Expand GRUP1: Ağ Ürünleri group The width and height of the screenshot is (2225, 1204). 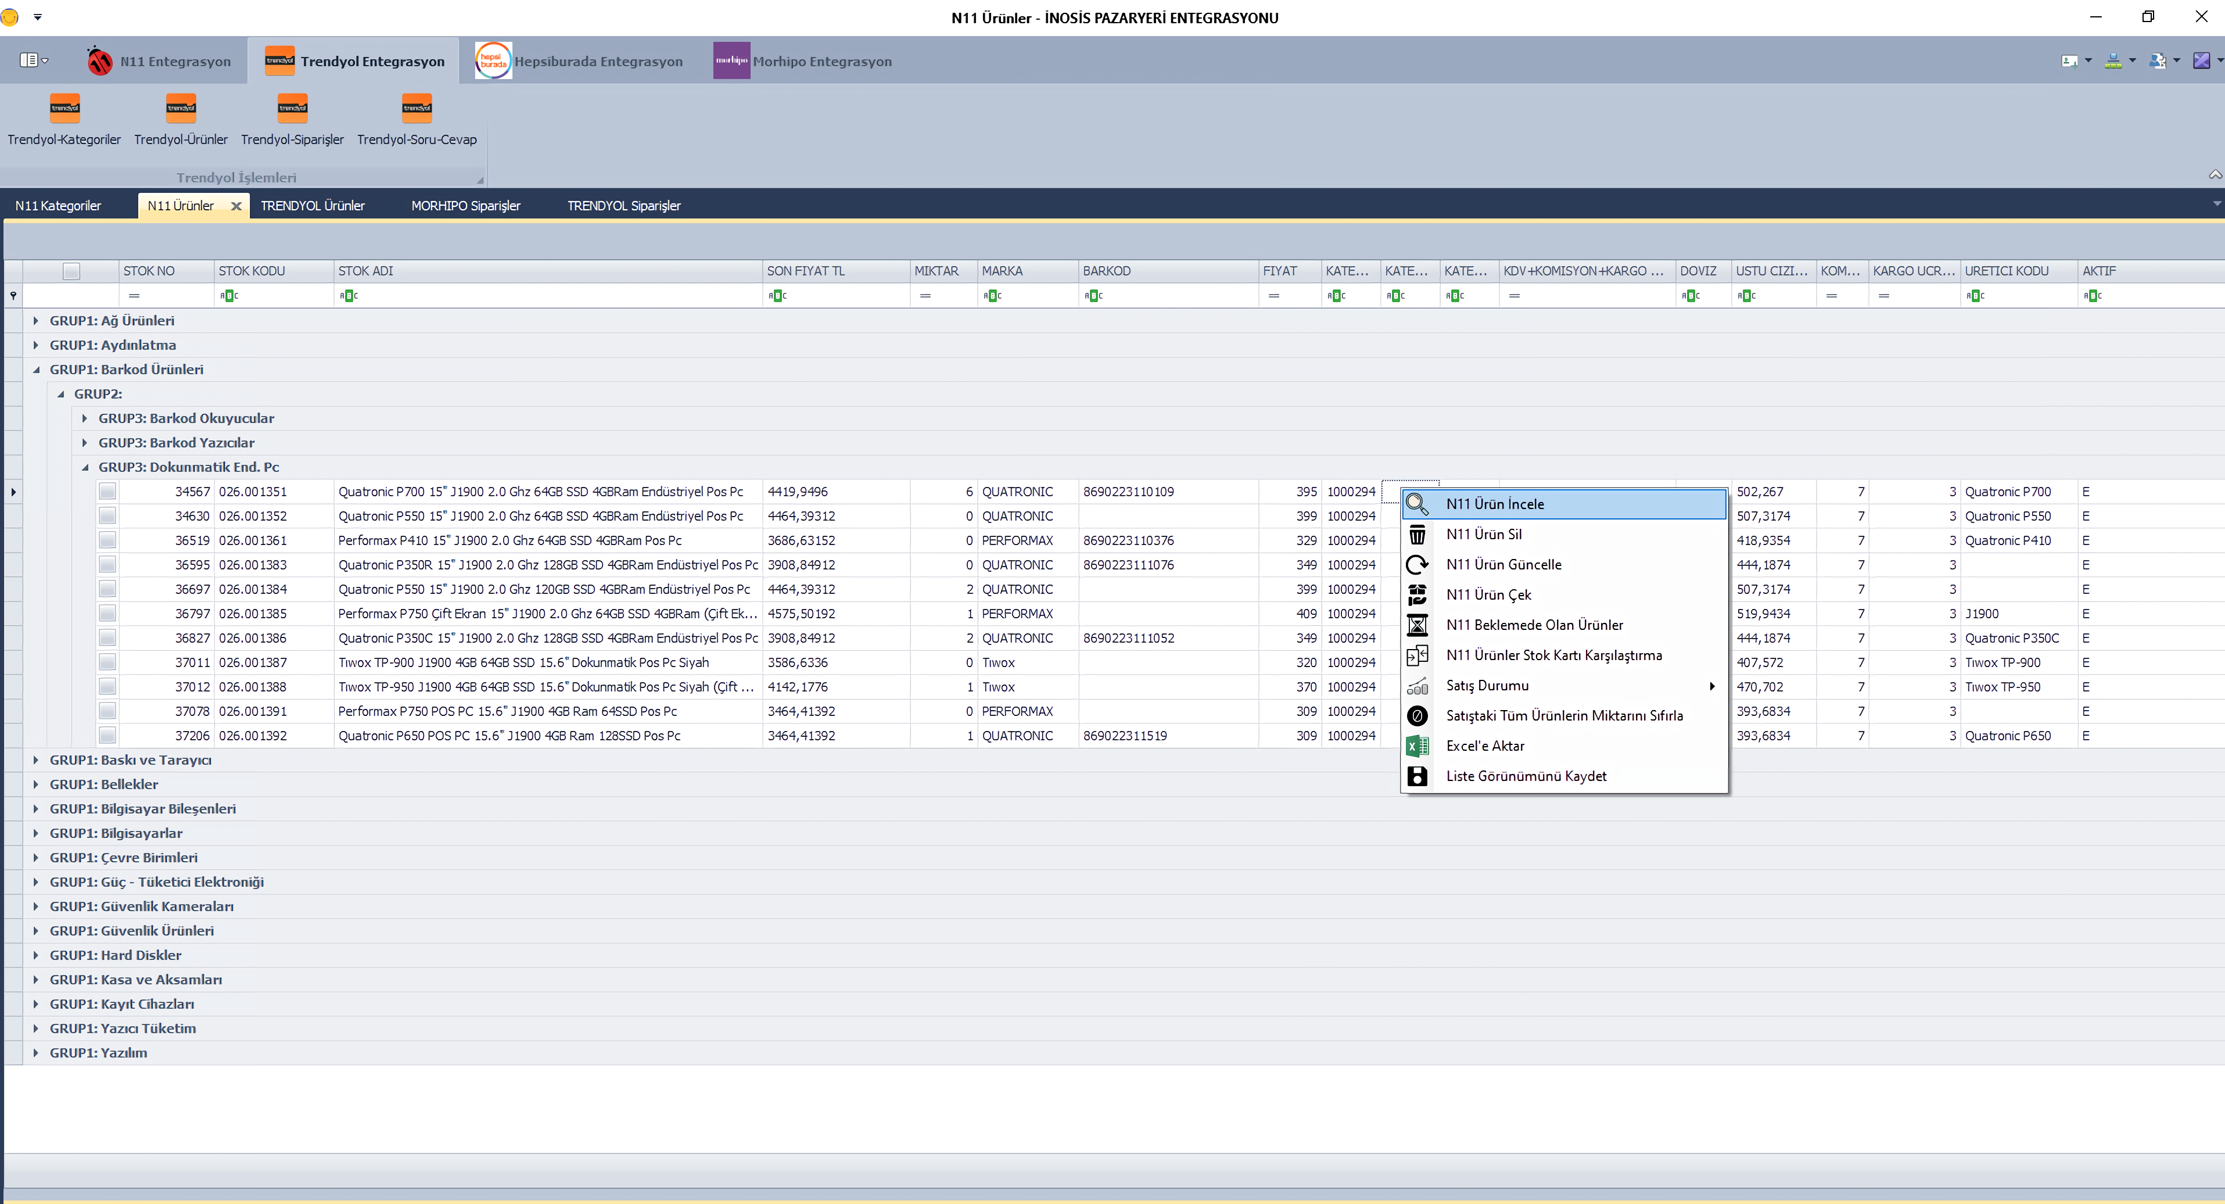point(35,320)
